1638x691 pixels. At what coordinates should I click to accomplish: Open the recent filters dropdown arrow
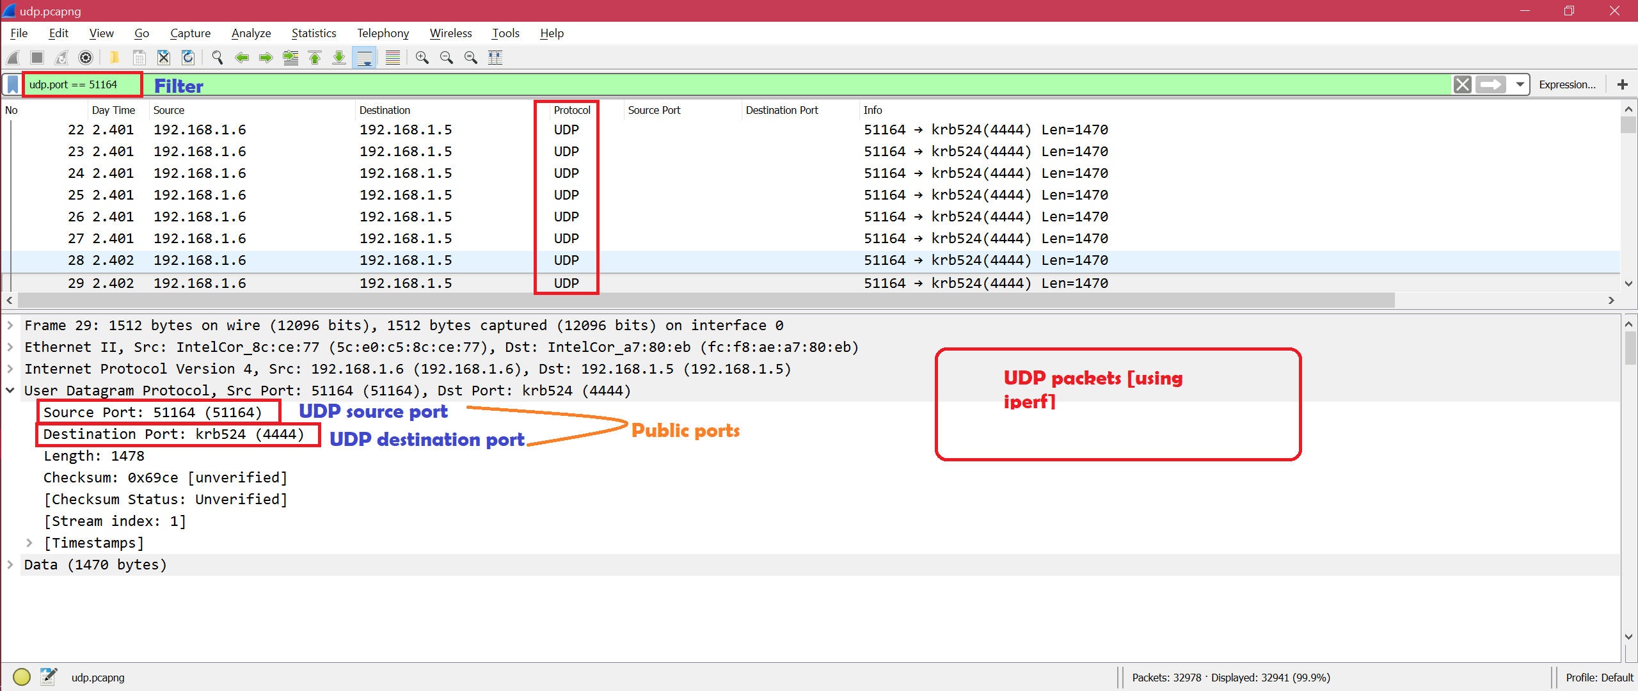[x=1520, y=84]
